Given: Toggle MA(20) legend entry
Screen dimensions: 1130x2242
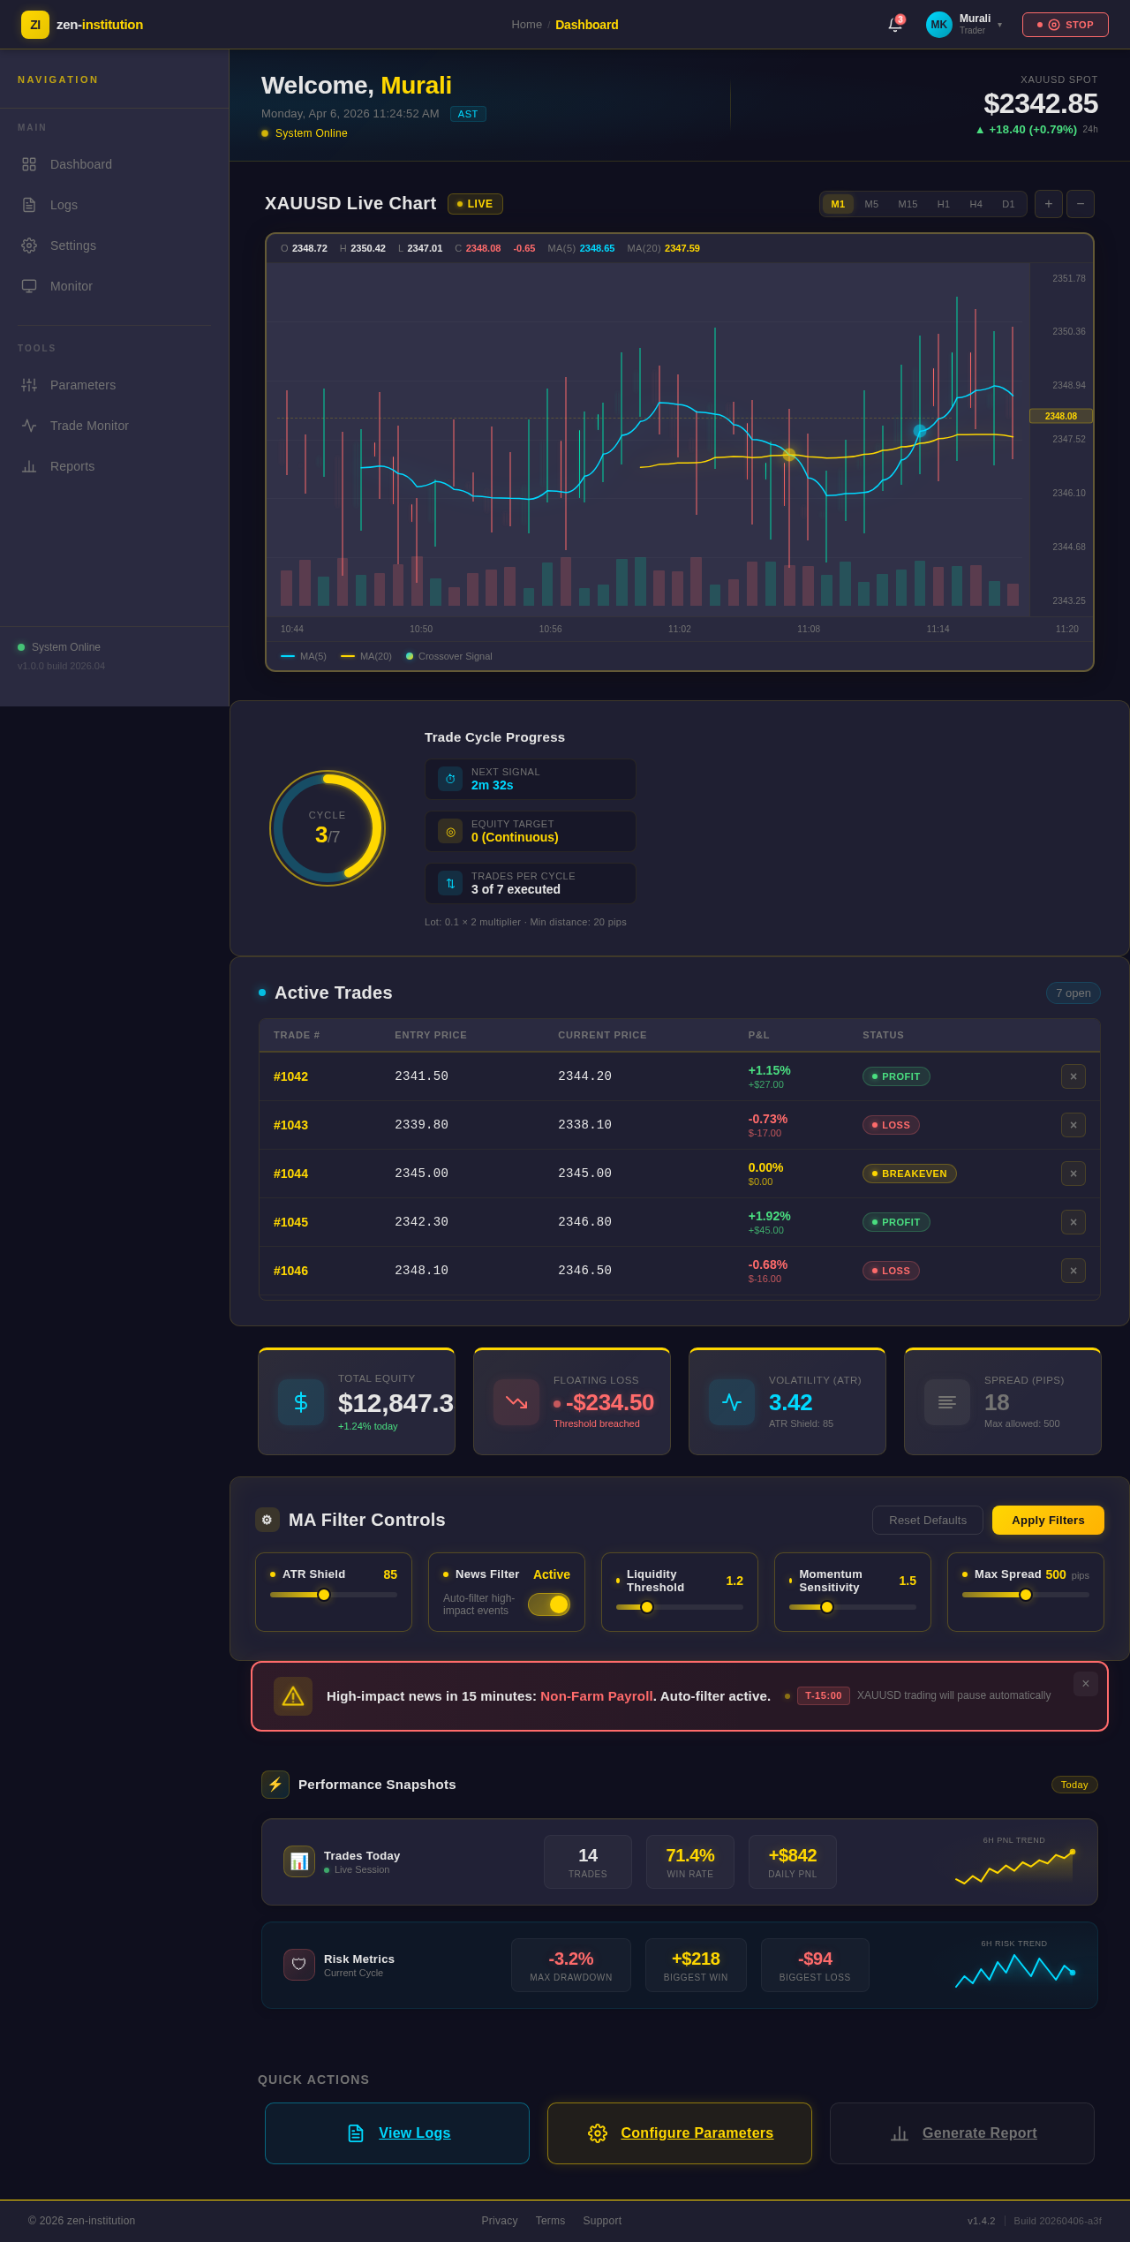Looking at the screenshot, I should [366, 656].
